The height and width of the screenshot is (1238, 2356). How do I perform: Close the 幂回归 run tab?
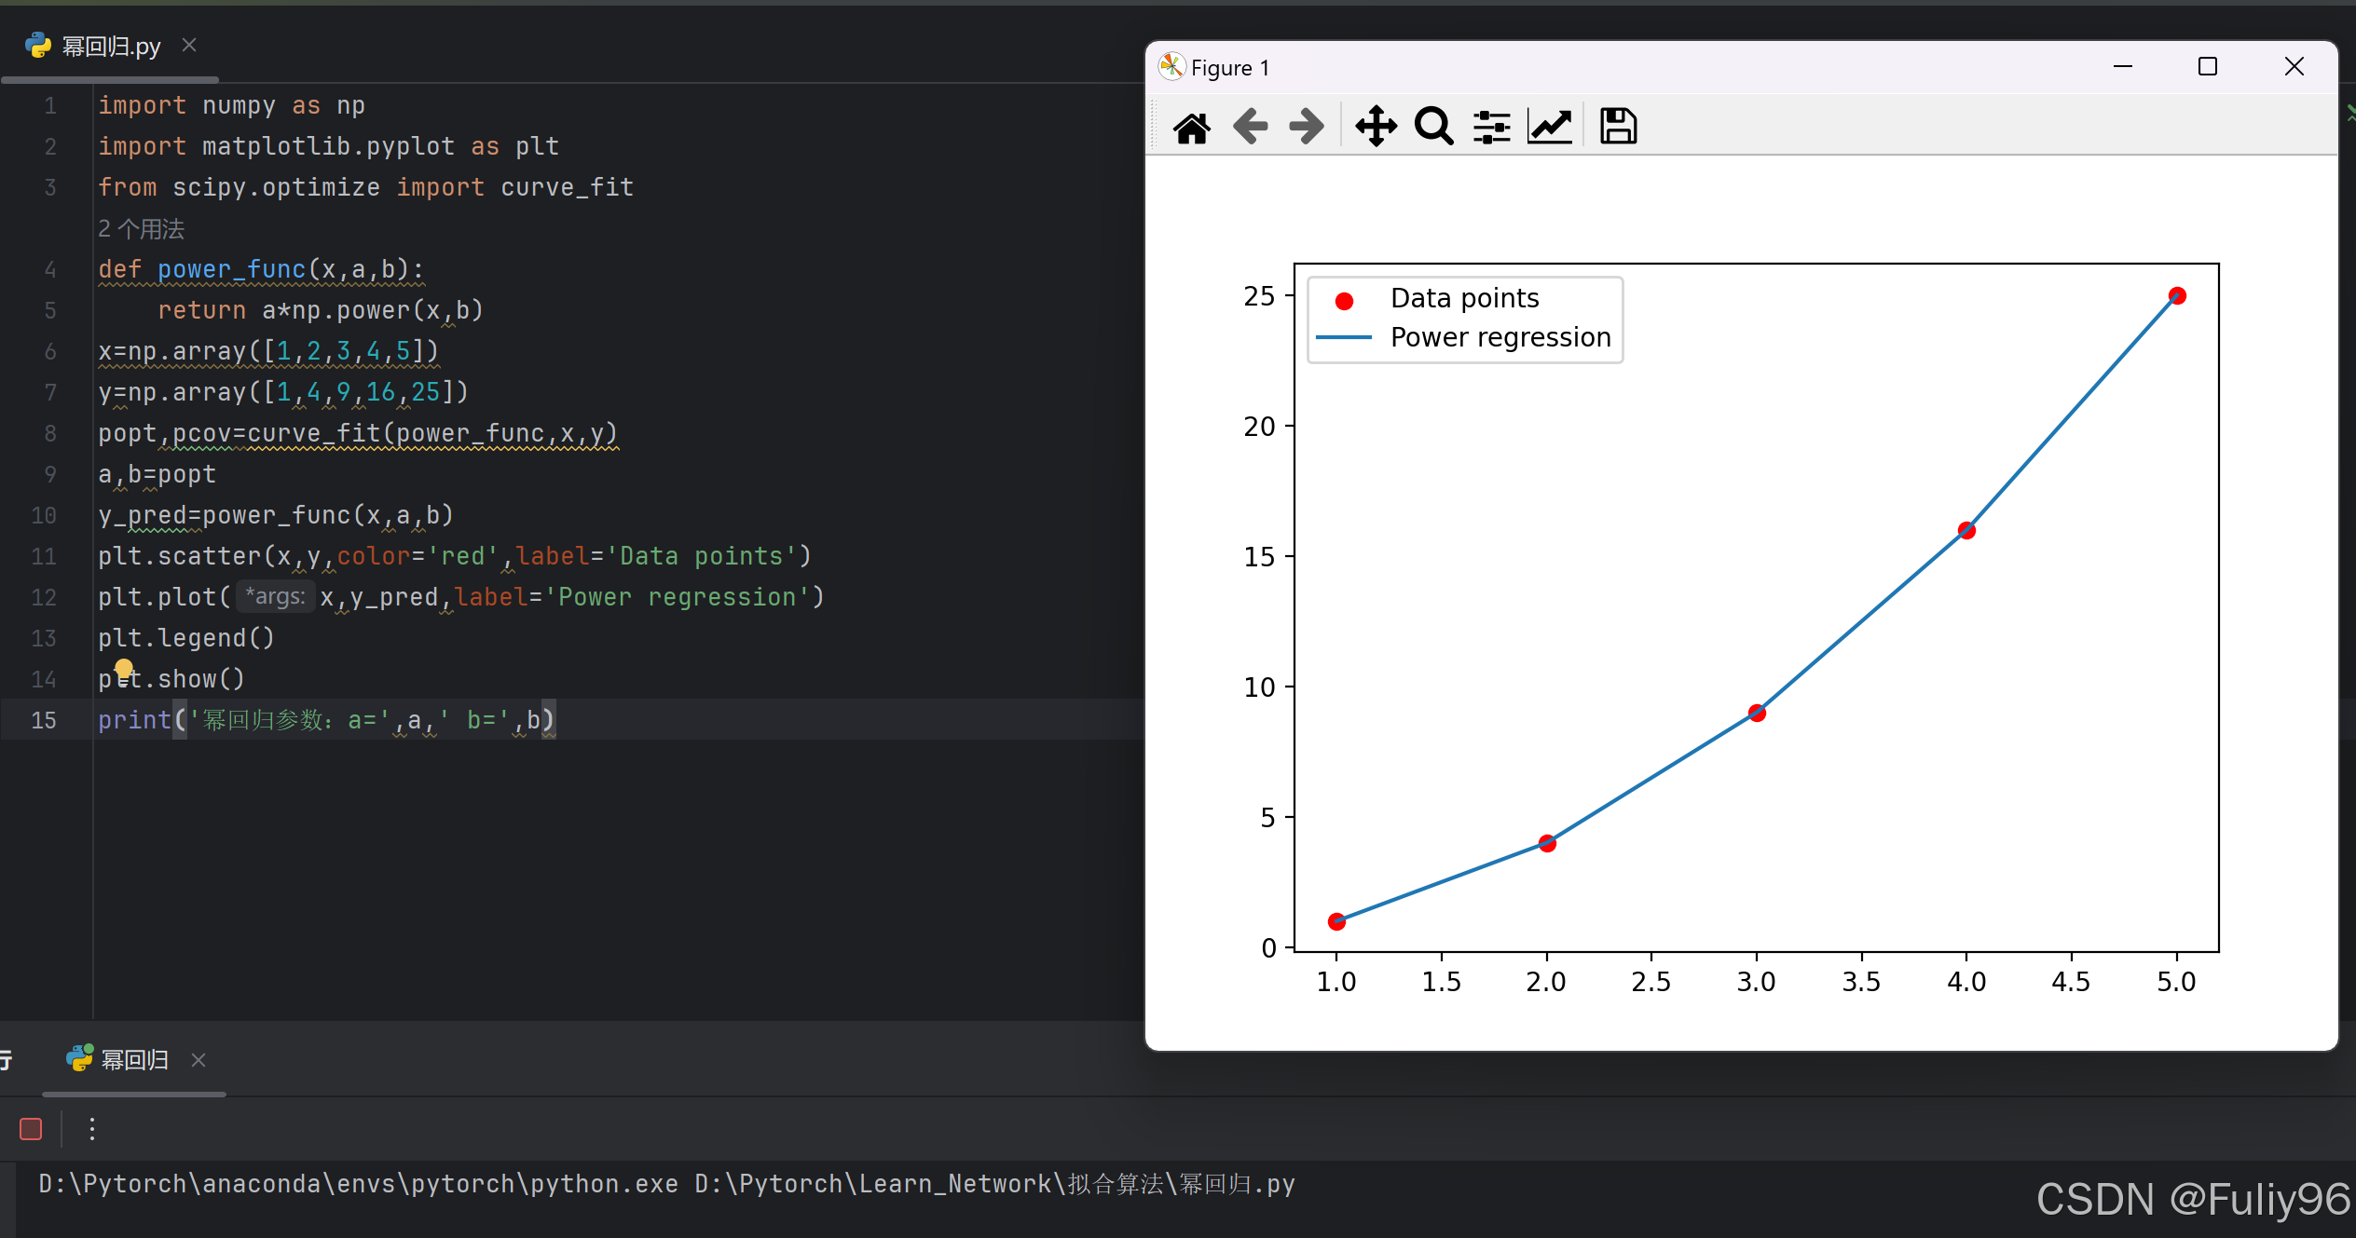click(199, 1060)
